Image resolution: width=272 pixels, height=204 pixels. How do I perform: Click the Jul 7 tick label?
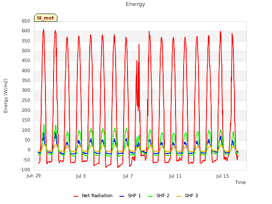(128, 176)
